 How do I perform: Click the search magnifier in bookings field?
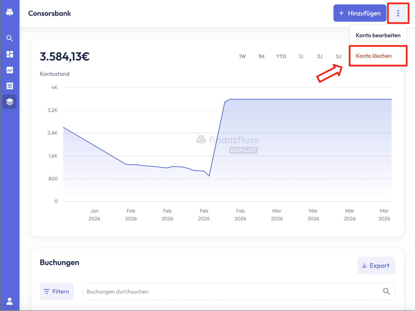[x=386, y=291]
